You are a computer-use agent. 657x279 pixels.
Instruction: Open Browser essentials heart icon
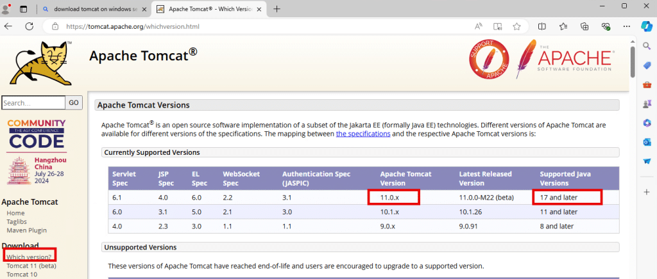(606, 26)
